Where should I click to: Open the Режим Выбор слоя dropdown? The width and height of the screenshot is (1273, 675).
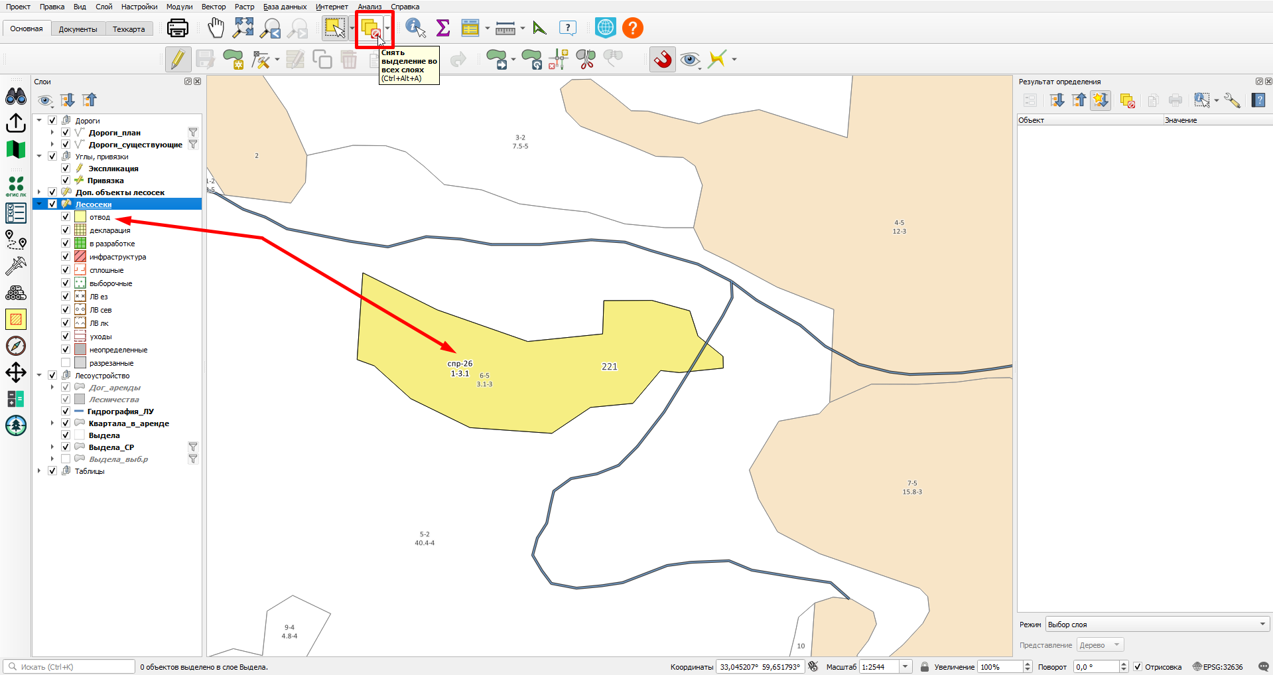tap(1158, 625)
